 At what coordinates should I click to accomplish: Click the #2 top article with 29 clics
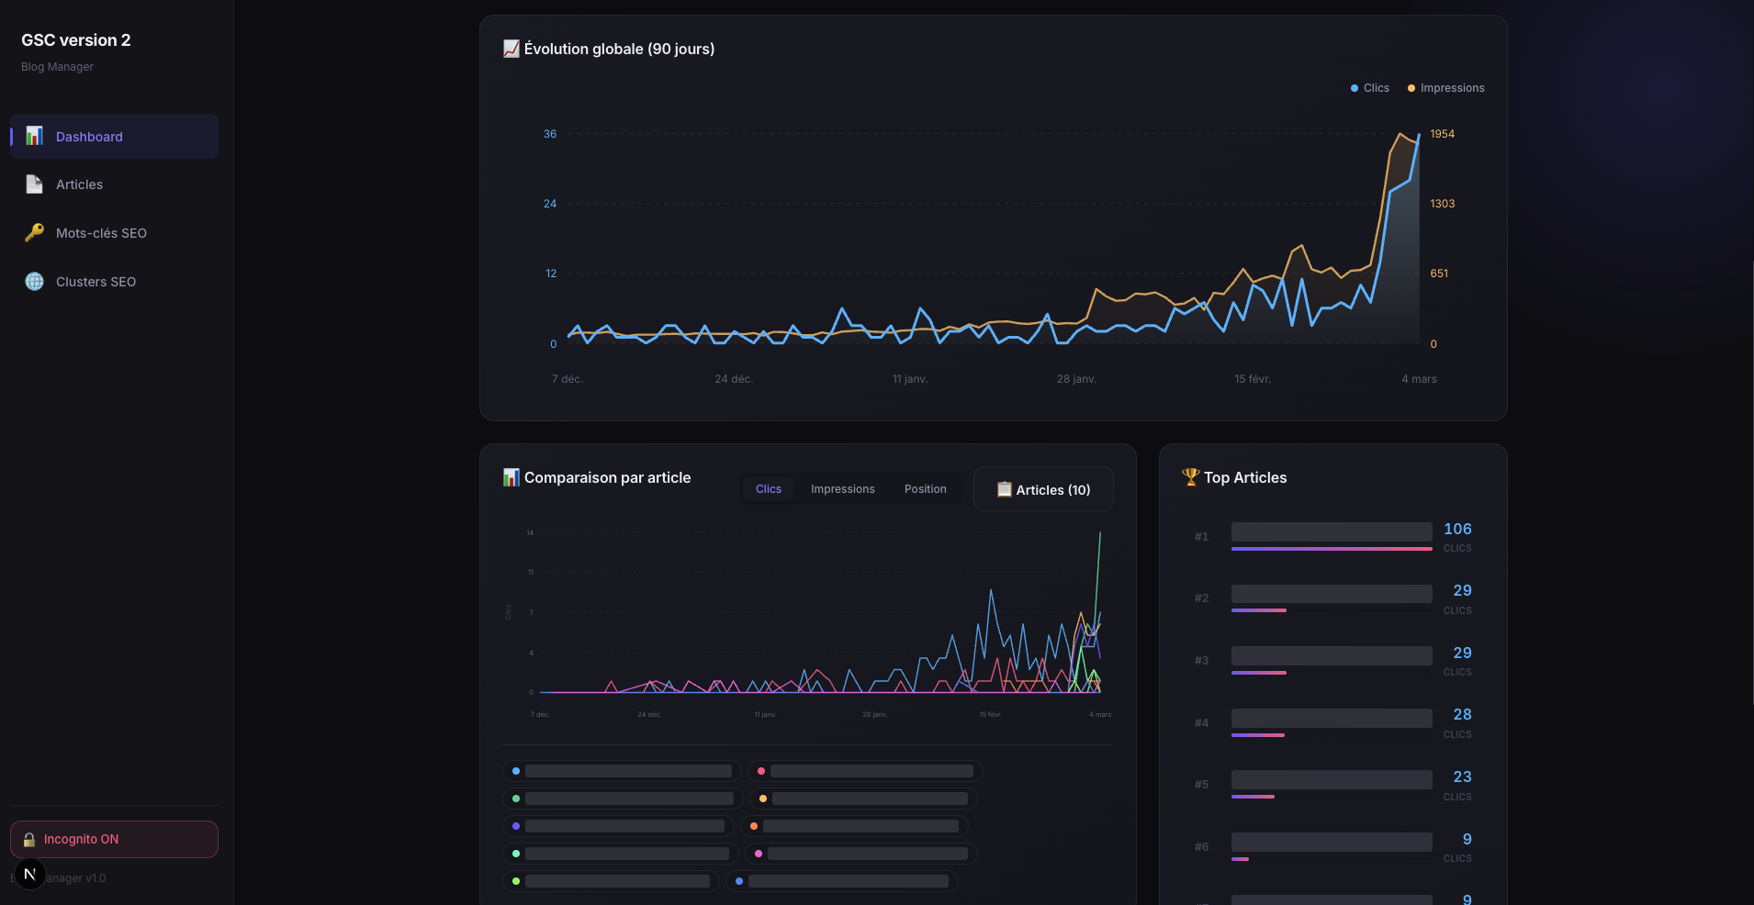pyautogui.click(x=1331, y=597)
